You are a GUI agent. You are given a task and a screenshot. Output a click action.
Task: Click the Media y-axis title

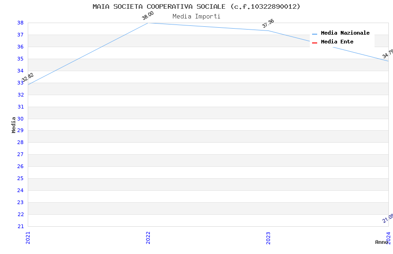coord(13,125)
